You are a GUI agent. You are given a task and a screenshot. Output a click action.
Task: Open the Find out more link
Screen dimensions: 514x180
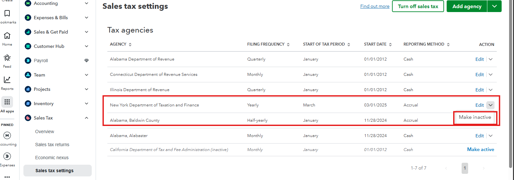click(375, 6)
